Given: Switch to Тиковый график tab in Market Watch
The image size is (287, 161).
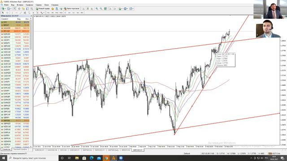Looking at the screenshot, I should [x=20, y=149].
